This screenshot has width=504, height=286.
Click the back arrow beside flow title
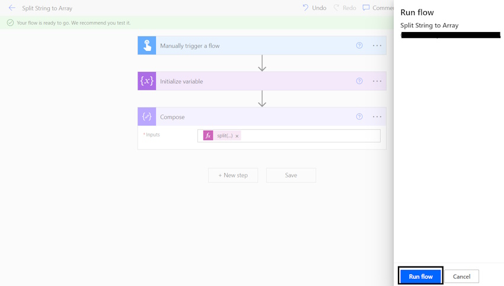[12, 8]
